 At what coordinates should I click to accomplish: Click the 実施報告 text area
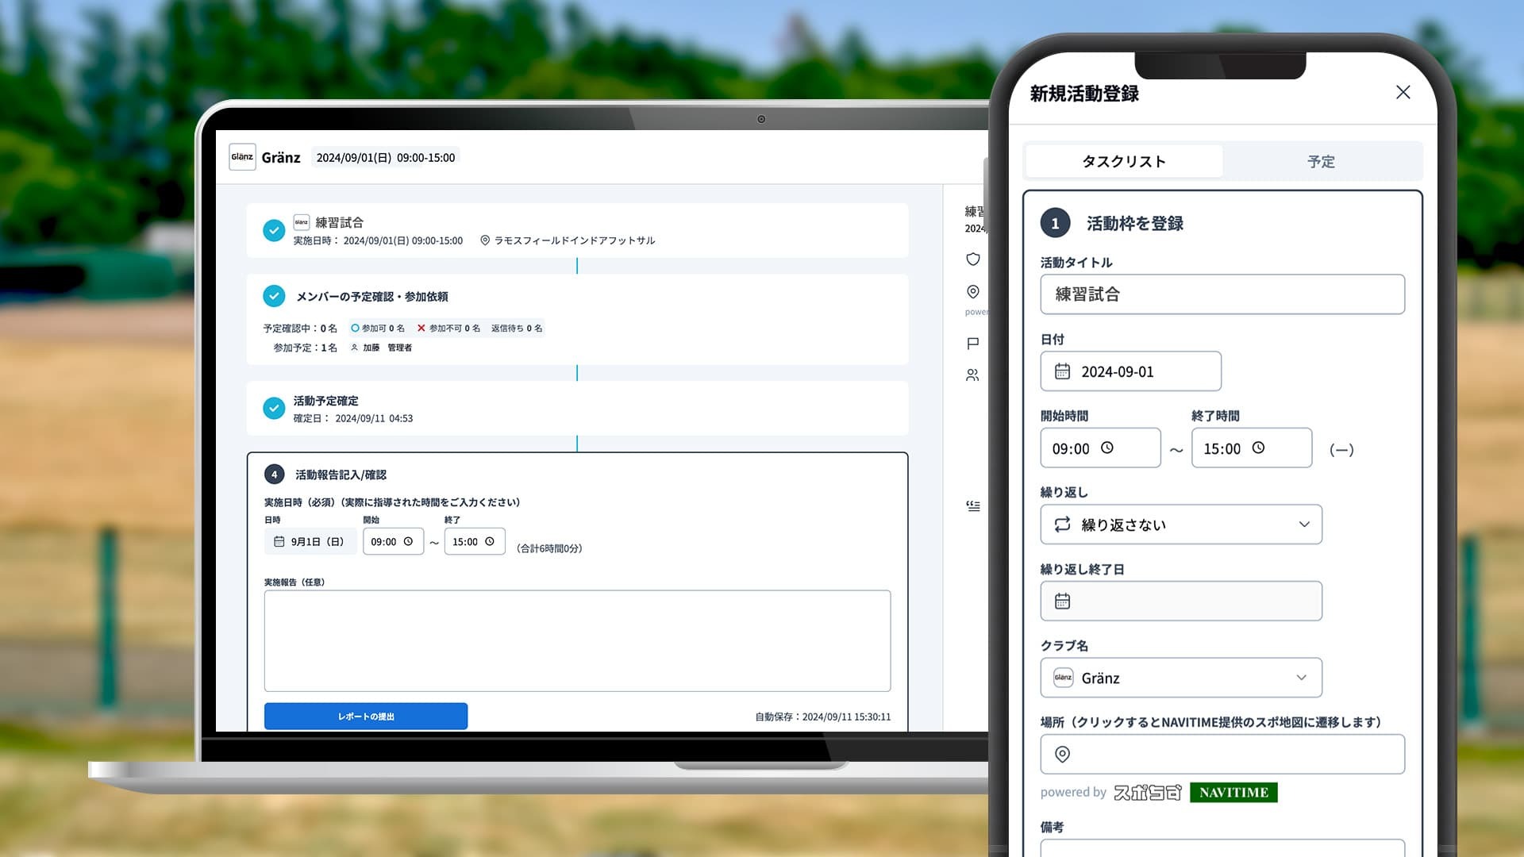coord(577,640)
